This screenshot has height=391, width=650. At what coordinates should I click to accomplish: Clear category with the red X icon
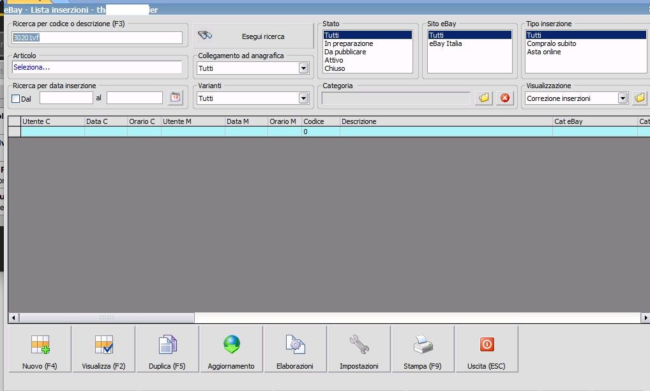click(505, 98)
